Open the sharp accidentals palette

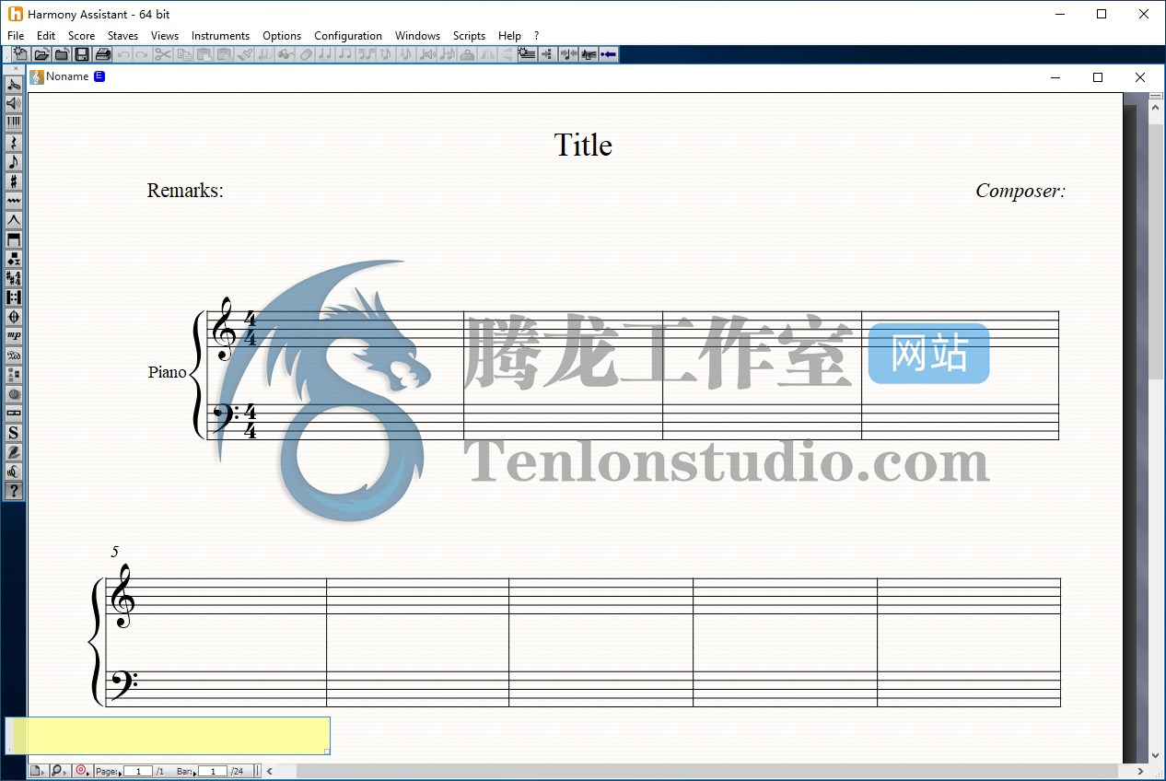tap(14, 181)
